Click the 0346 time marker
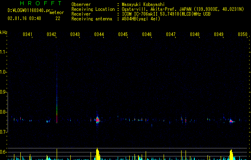 (x=147, y=34)
